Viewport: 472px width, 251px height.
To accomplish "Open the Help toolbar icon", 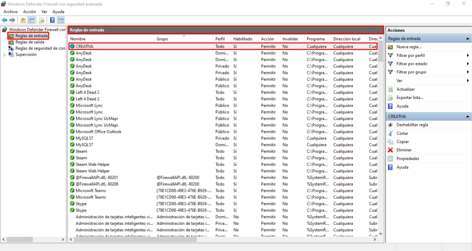I will tap(53, 20).
